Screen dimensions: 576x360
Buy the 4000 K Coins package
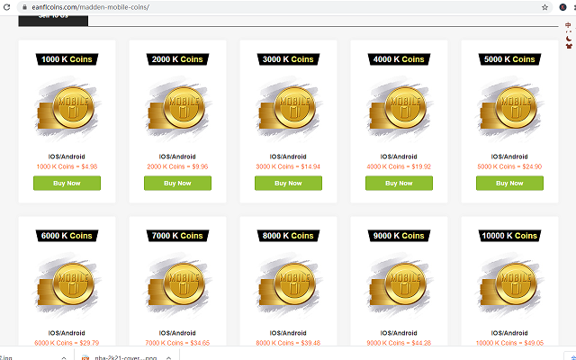pos(399,183)
